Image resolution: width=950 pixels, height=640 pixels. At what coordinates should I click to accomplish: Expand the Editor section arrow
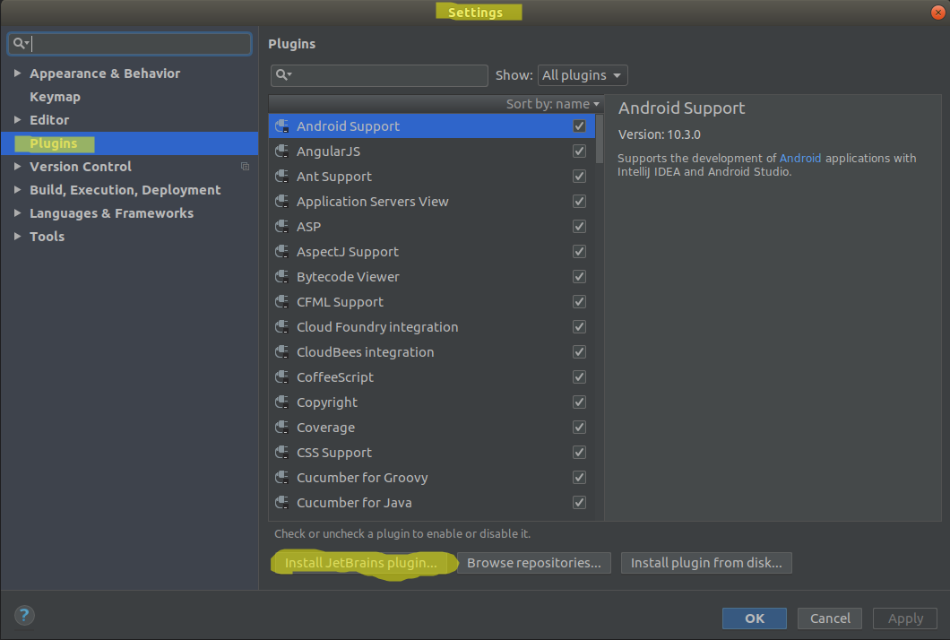[x=18, y=120]
